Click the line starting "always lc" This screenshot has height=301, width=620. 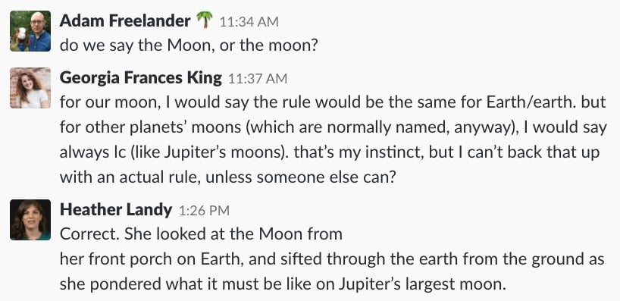click(x=330, y=152)
